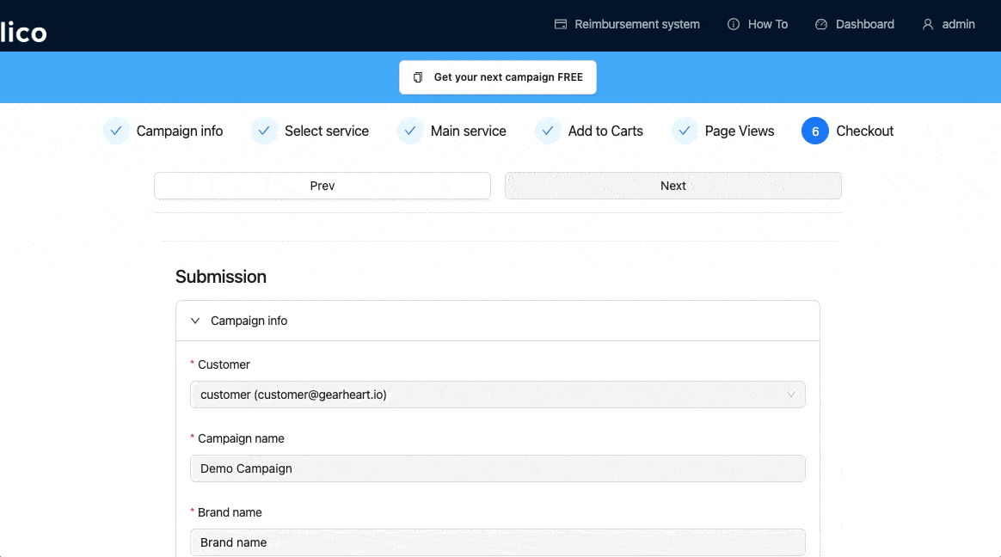Open the How To menu item

tap(758, 24)
